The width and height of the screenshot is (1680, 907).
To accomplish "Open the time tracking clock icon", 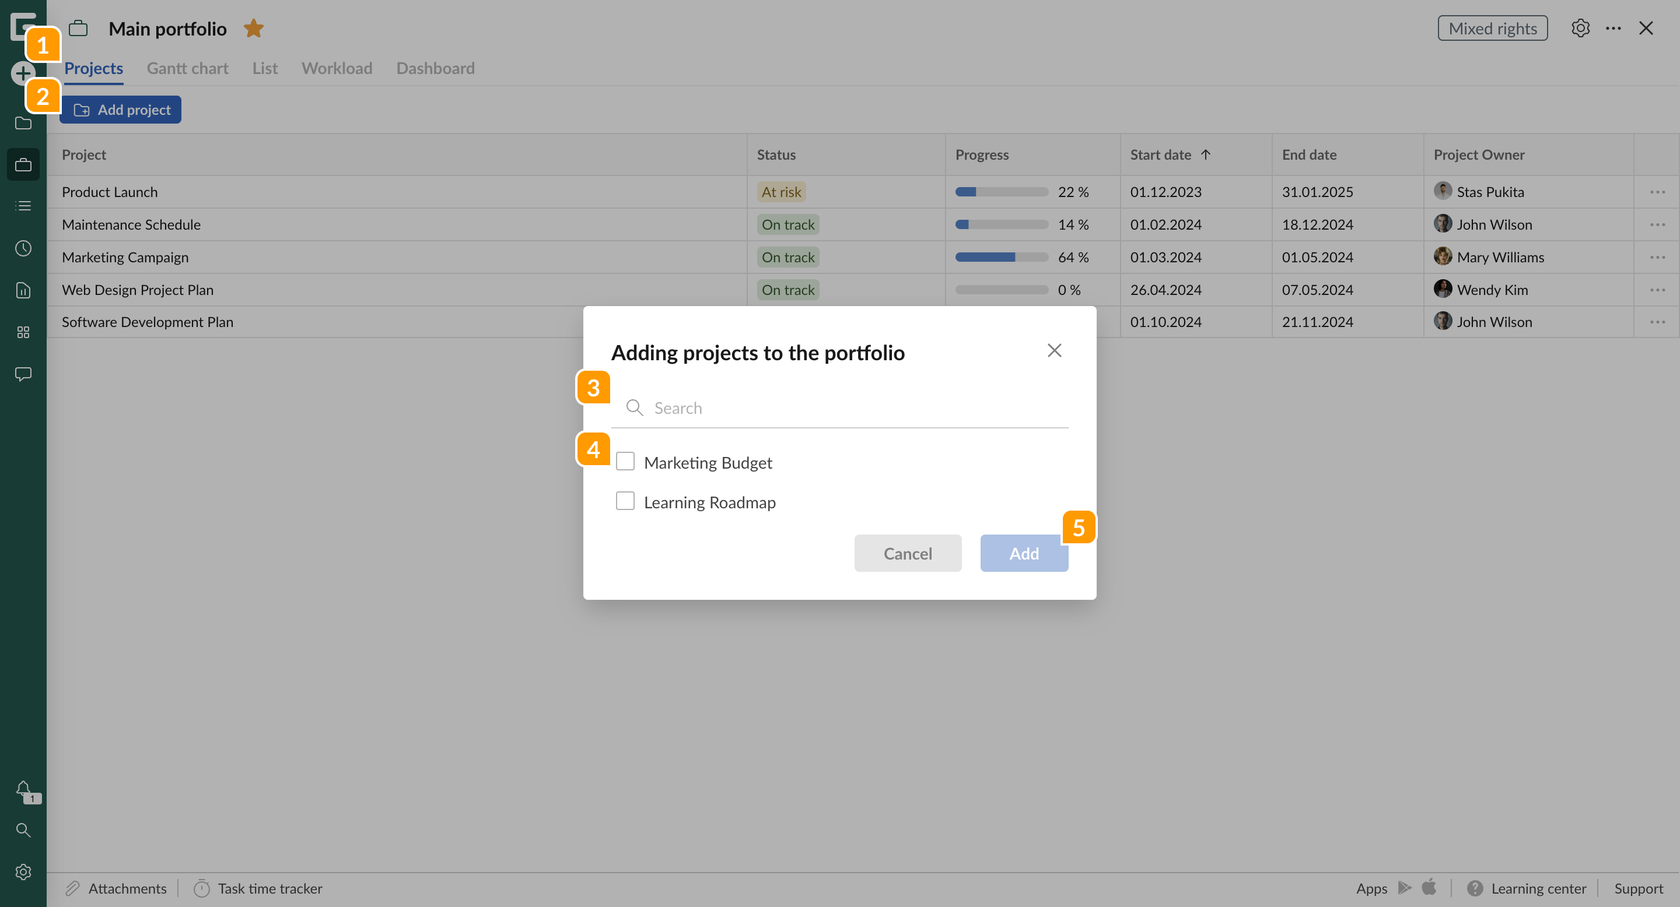I will point(23,248).
